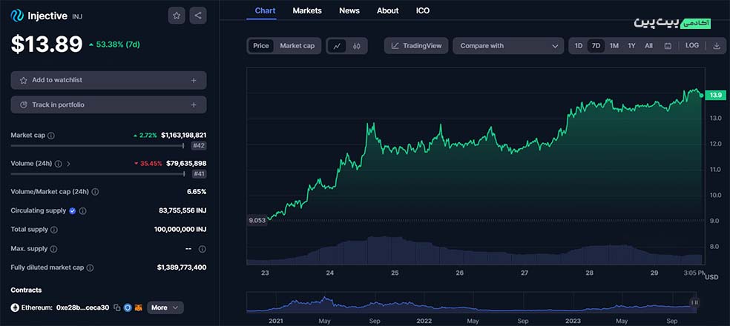Select the line chart view icon
Screen dimensions: 730x326
338,46
